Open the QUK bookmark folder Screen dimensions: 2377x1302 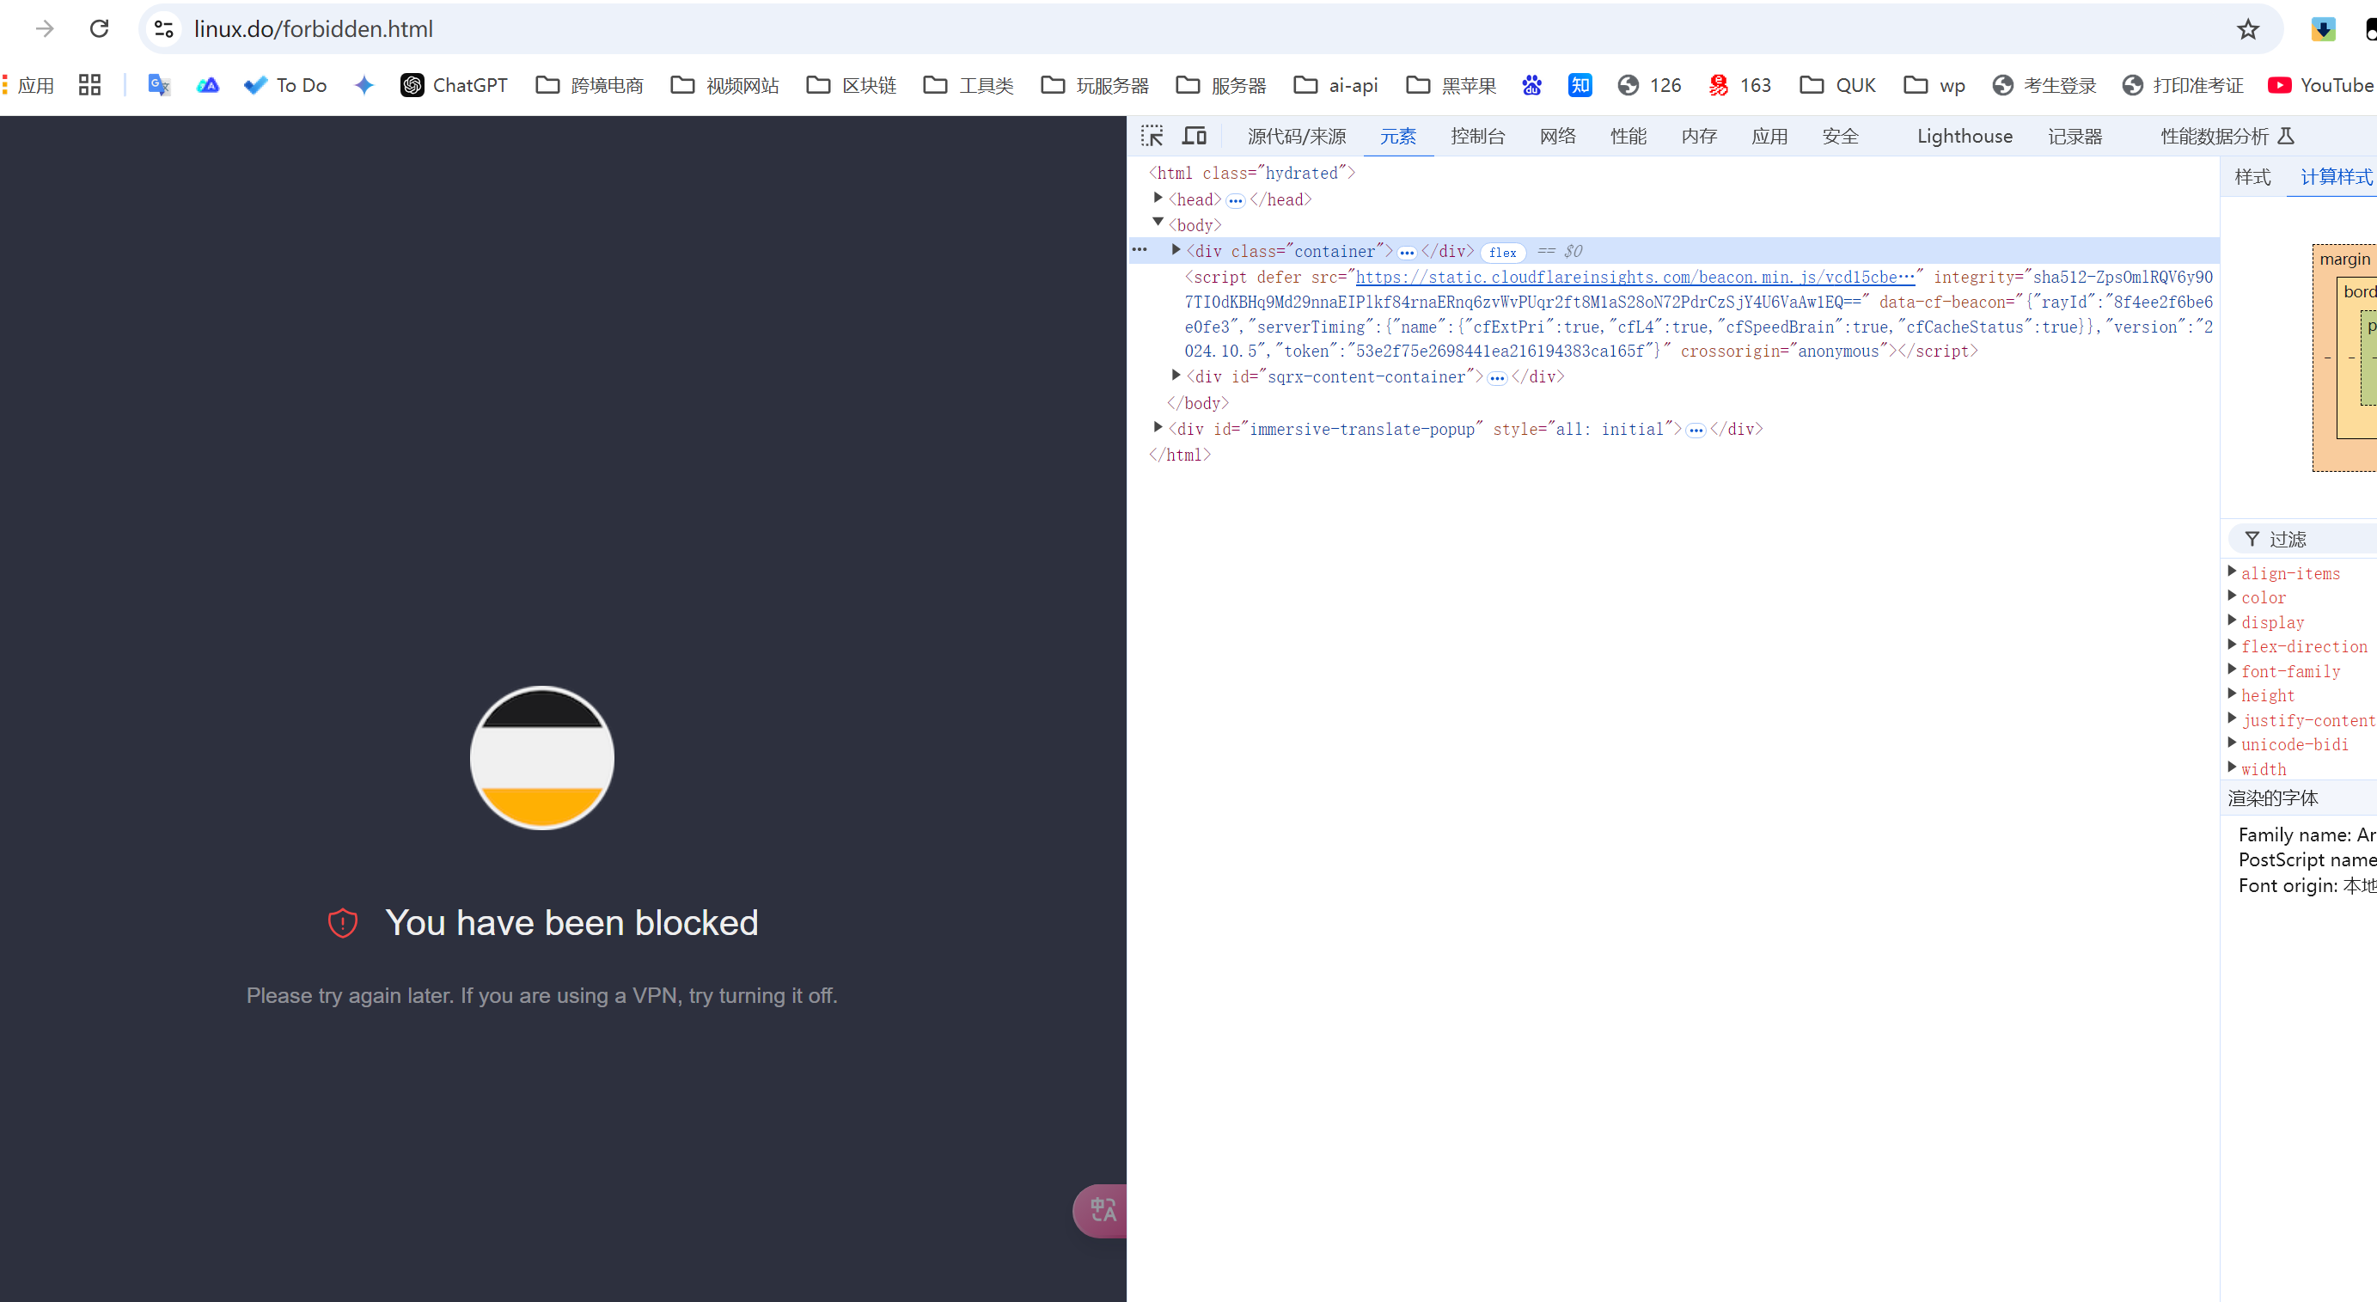click(x=1838, y=85)
